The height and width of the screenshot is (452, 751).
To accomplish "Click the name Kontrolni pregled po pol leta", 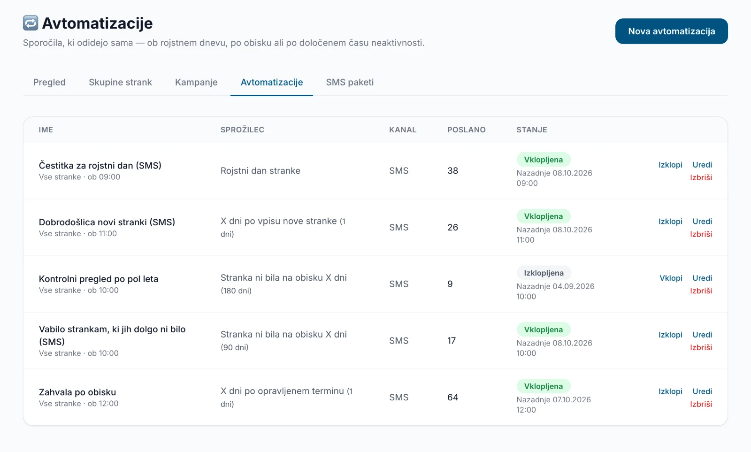I will [99, 279].
